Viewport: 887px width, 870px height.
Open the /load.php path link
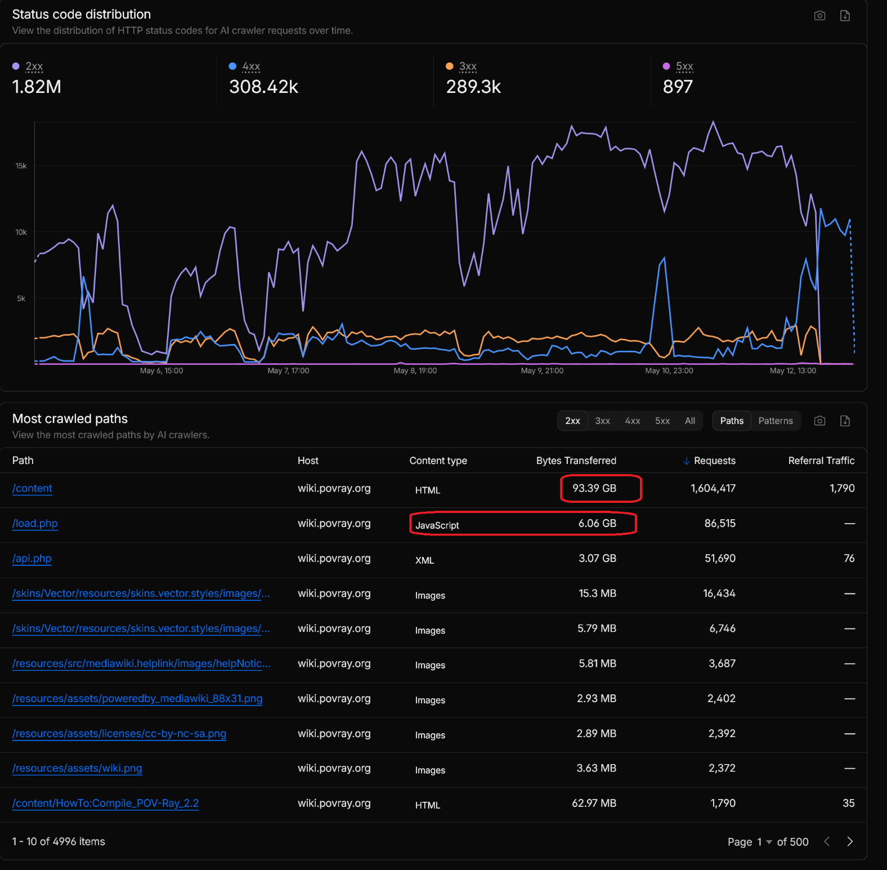(x=35, y=524)
